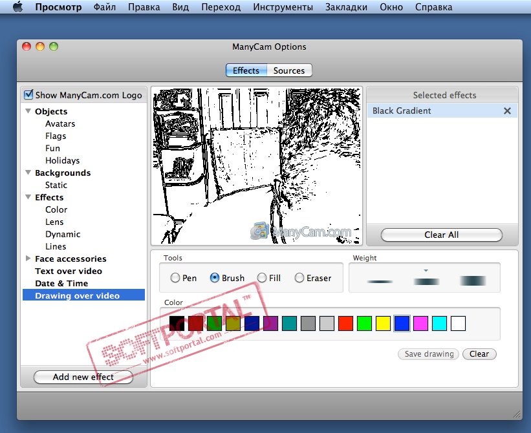Select Dynamic under Effects
This screenshot has width=531, height=433.
(x=63, y=234)
